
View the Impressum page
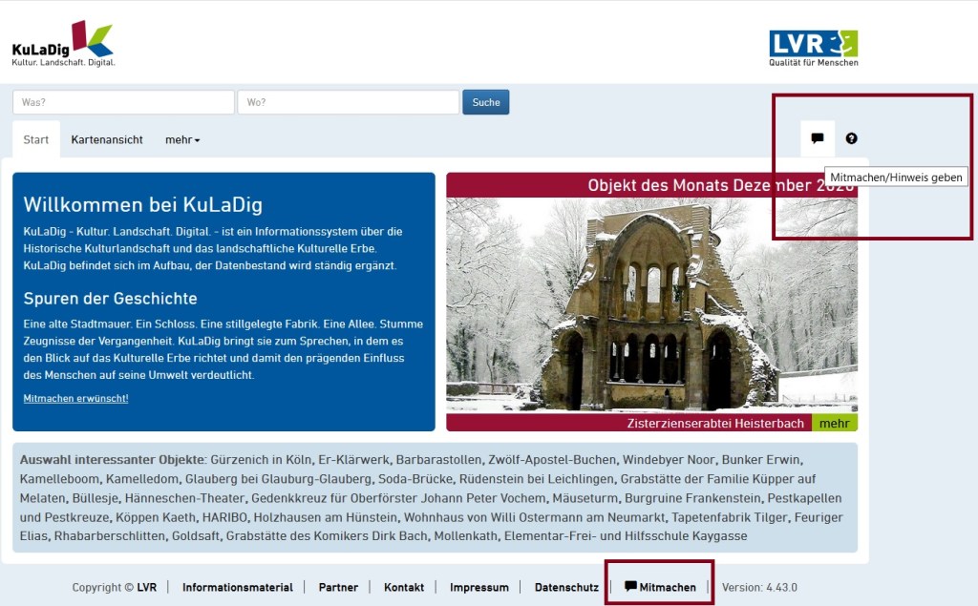tap(479, 588)
